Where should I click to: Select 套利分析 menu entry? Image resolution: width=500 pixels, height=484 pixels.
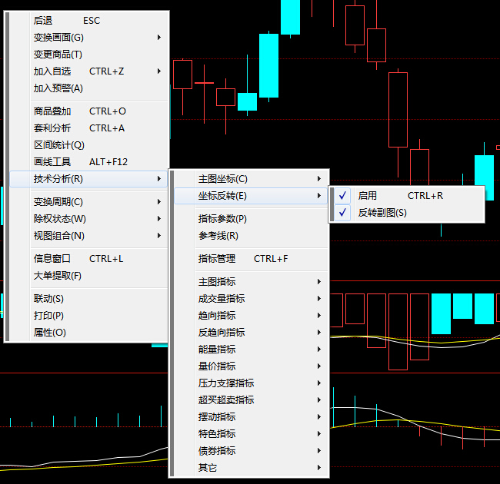click(52, 128)
